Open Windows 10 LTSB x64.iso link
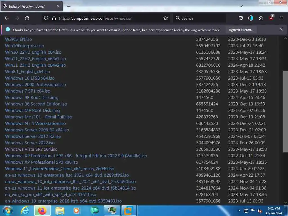The image size is (288, 216). [x=30, y=78]
